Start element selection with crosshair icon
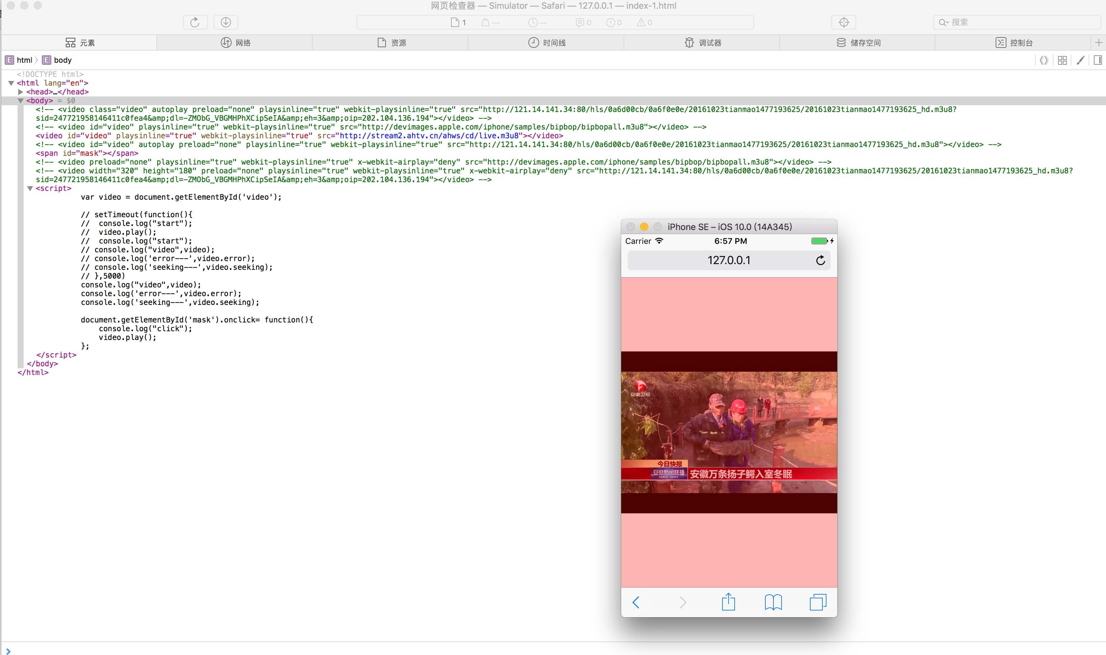This screenshot has width=1106, height=655. (x=844, y=22)
